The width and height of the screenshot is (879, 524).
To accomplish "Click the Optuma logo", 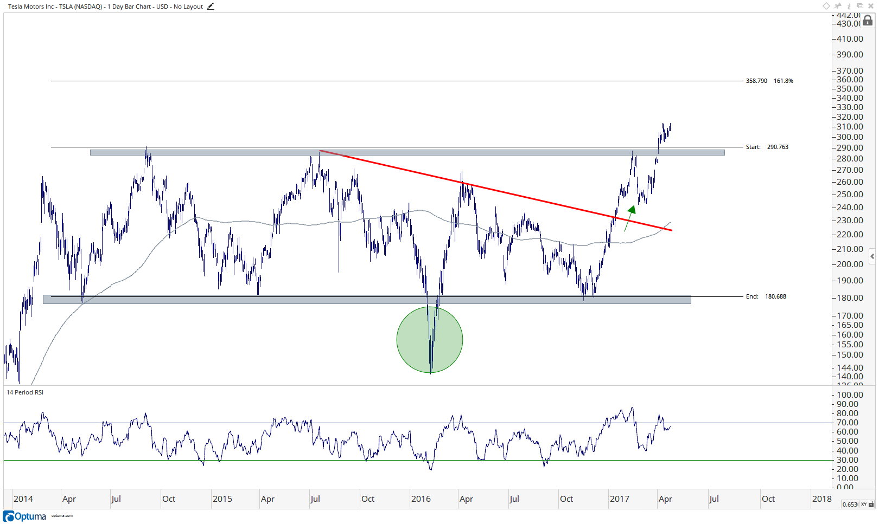I will pyautogui.click(x=25, y=516).
